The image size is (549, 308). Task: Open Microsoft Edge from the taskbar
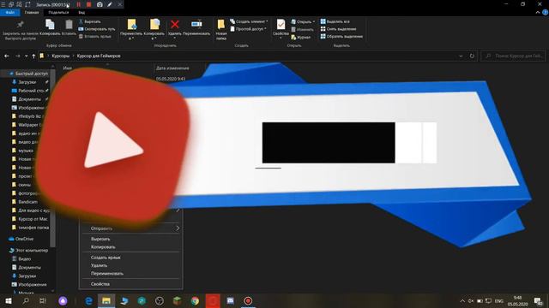88,300
